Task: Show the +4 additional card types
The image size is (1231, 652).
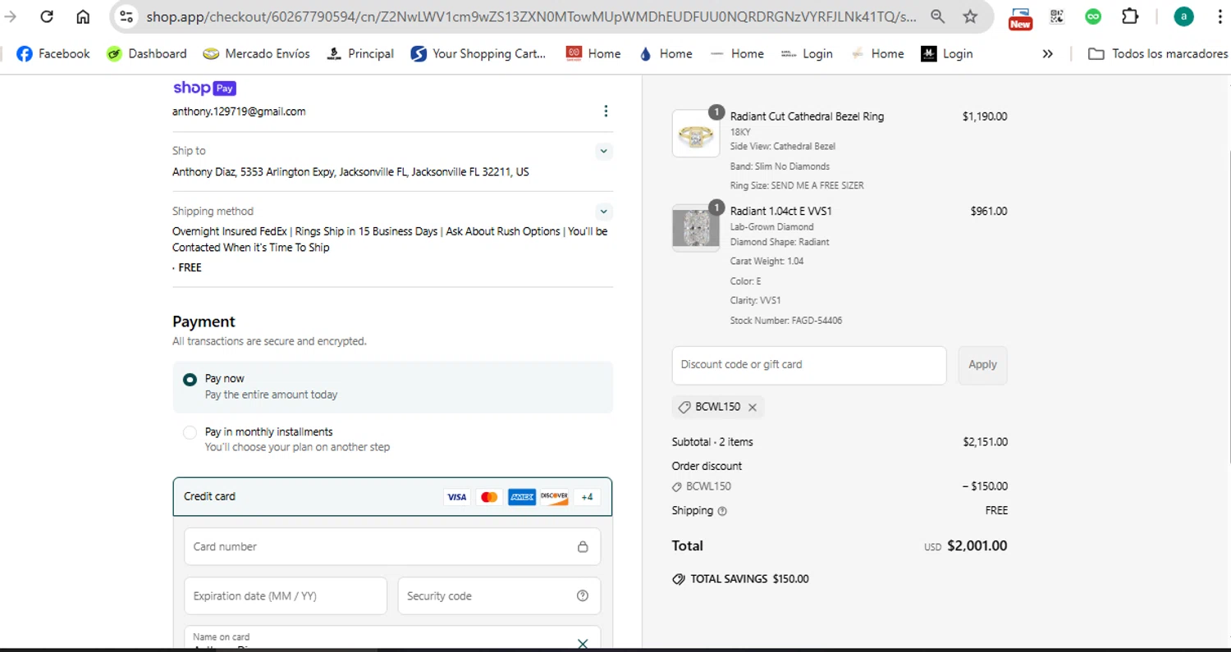Action: click(587, 497)
